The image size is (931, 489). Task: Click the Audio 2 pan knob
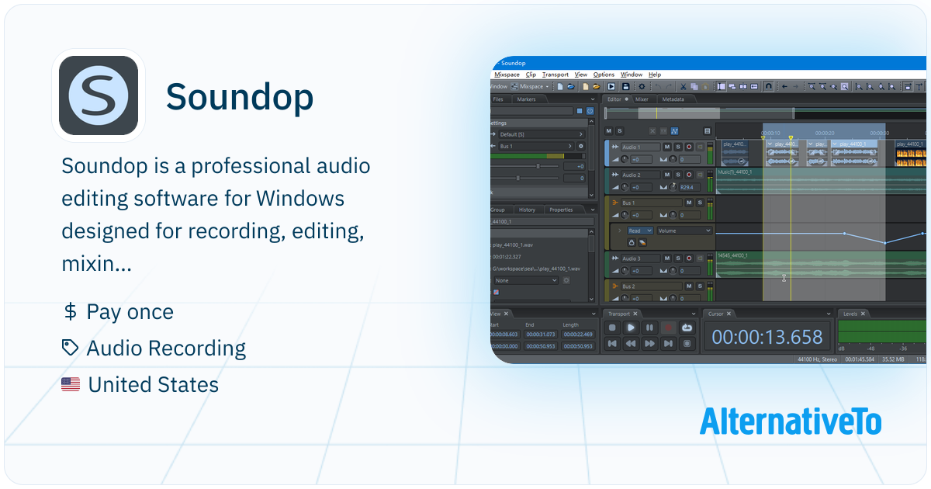click(x=673, y=187)
